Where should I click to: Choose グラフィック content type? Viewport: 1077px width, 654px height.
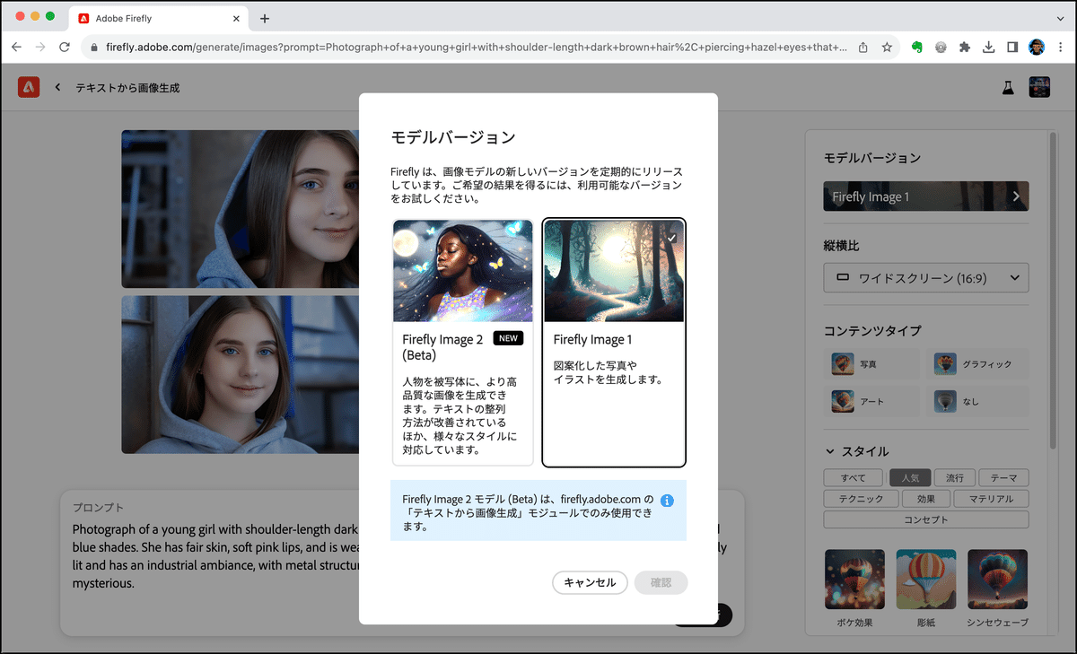(977, 363)
